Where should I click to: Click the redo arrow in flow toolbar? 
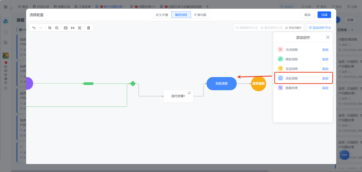[41, 28]
